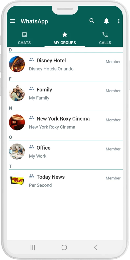Click Member label on Disney Hotel row
This screenshot has height=260, width=130.
(x=113, y=62)
